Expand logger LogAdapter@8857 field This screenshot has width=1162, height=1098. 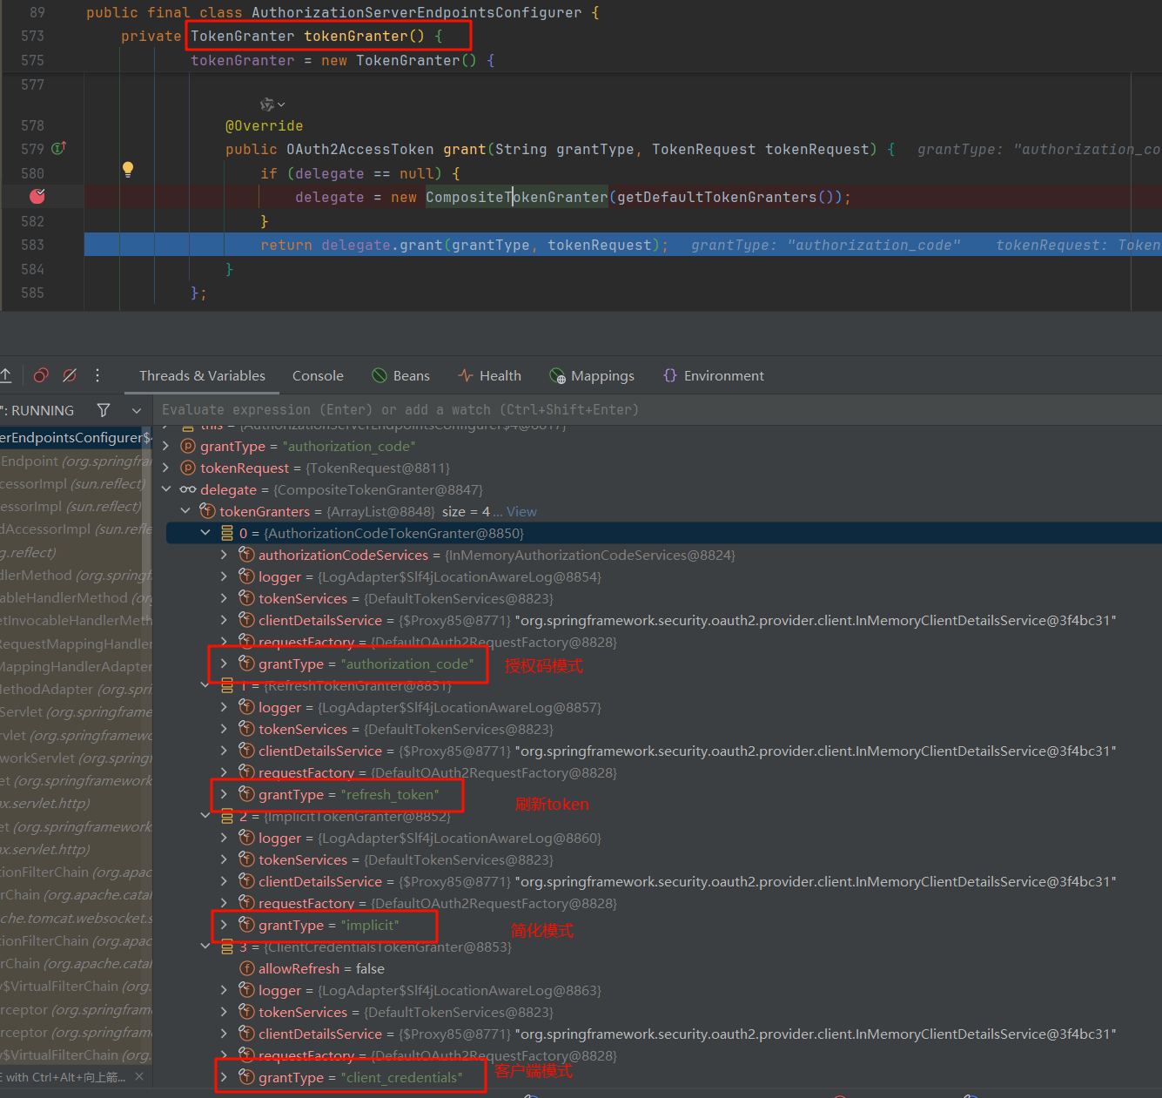click(225, 707)
